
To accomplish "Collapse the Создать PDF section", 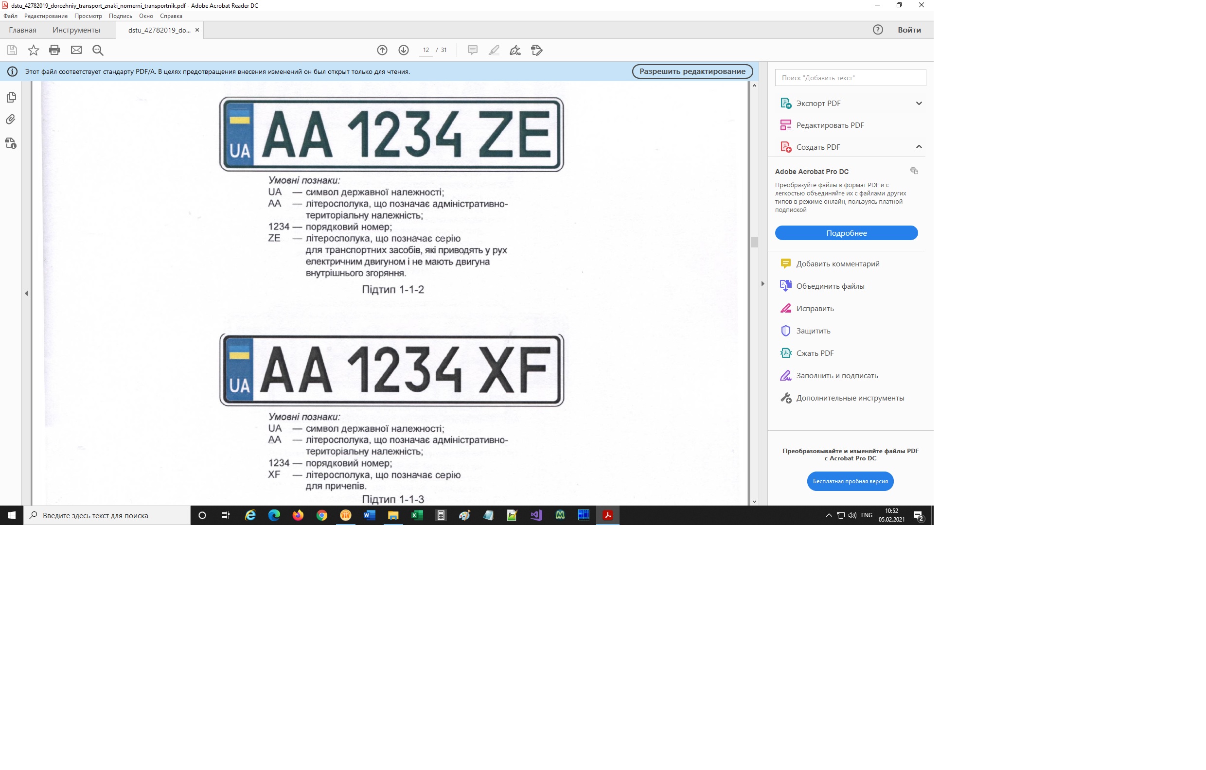I will click(919, 147).
